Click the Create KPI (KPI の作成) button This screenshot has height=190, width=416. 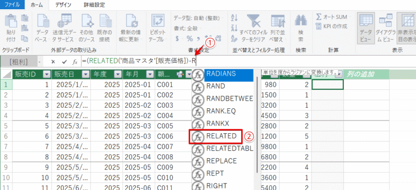tap(331, 27)
